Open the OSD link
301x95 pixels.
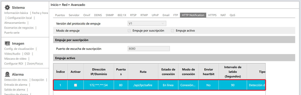27,54
